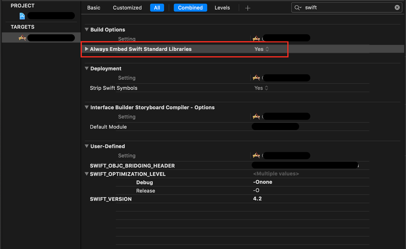Select the All settings filter
Image resolution: width=406 pixels, height=249 pixels.
click(x=157, y=8)
